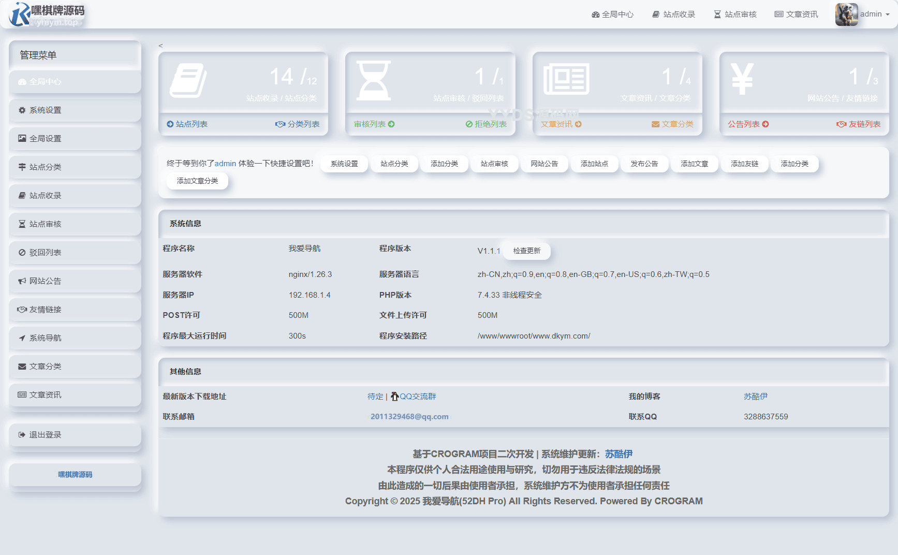Click the 嘿棋牌源码 sidebar link
This screenshot has height=555, width=898.
click(x=75, y=475)
